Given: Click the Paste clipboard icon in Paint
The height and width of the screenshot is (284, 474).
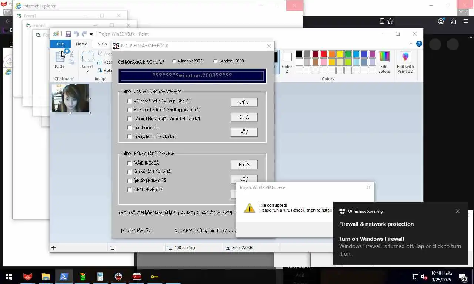Looking at the screenshot, I should tap(60, 57).
